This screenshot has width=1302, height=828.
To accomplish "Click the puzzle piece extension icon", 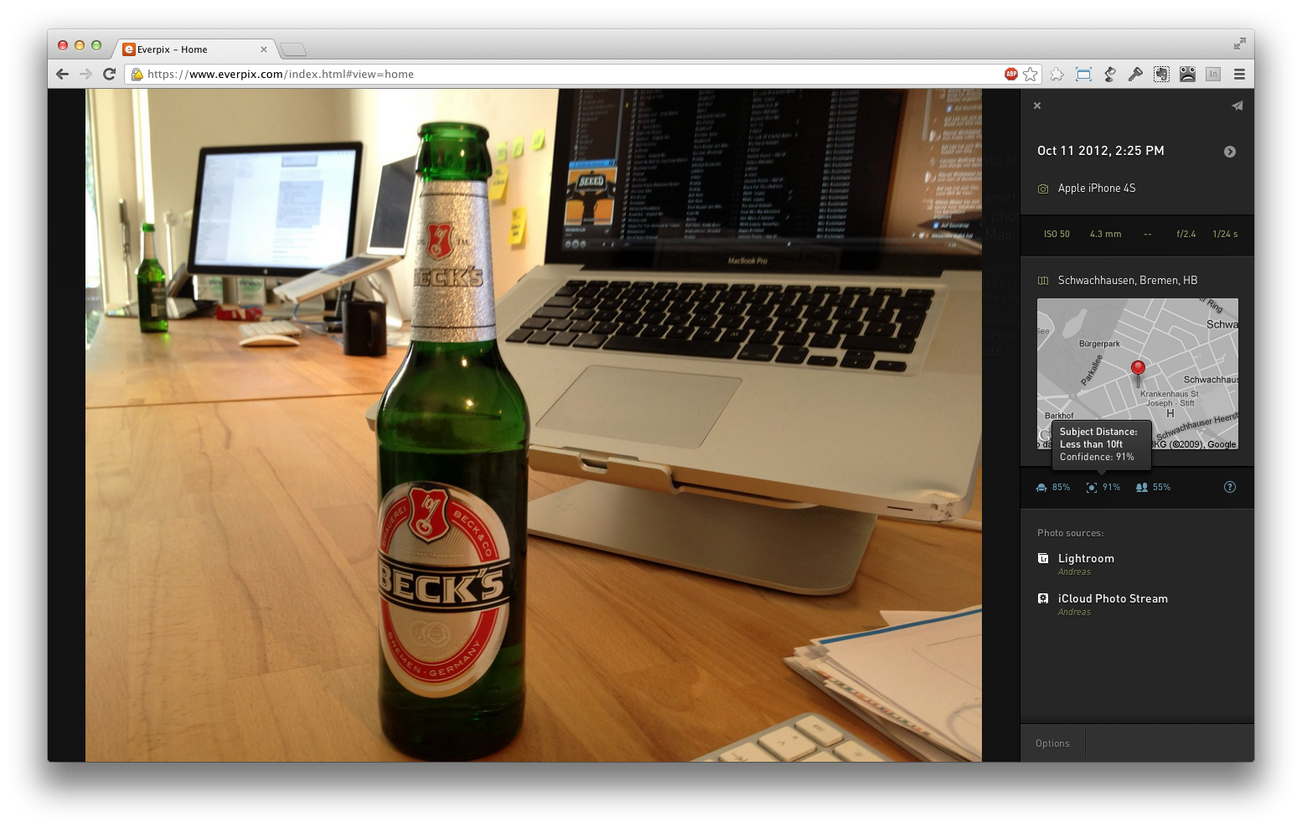I will coord(1057,74).
